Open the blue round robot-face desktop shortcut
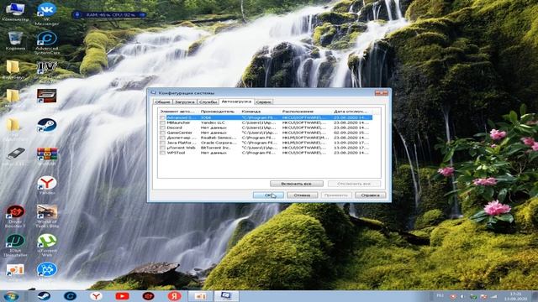The width and height of the screenshot is (538, 302). pyautogui.click(x=47, y=270)
